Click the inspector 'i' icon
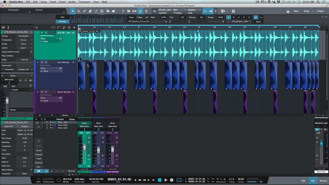 [x=8, y=27]
